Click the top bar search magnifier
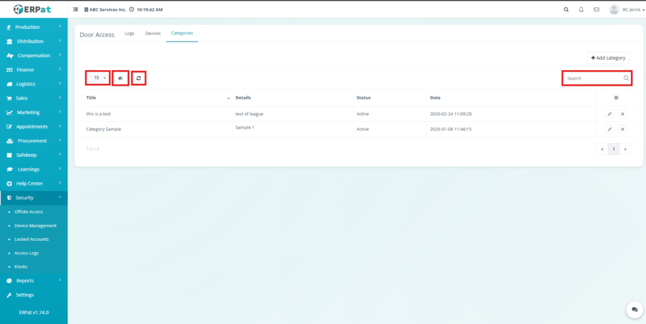Screen dimensions: 646x324 565,9
